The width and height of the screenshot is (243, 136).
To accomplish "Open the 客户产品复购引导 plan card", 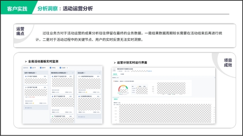I will [x=62, y=104].
